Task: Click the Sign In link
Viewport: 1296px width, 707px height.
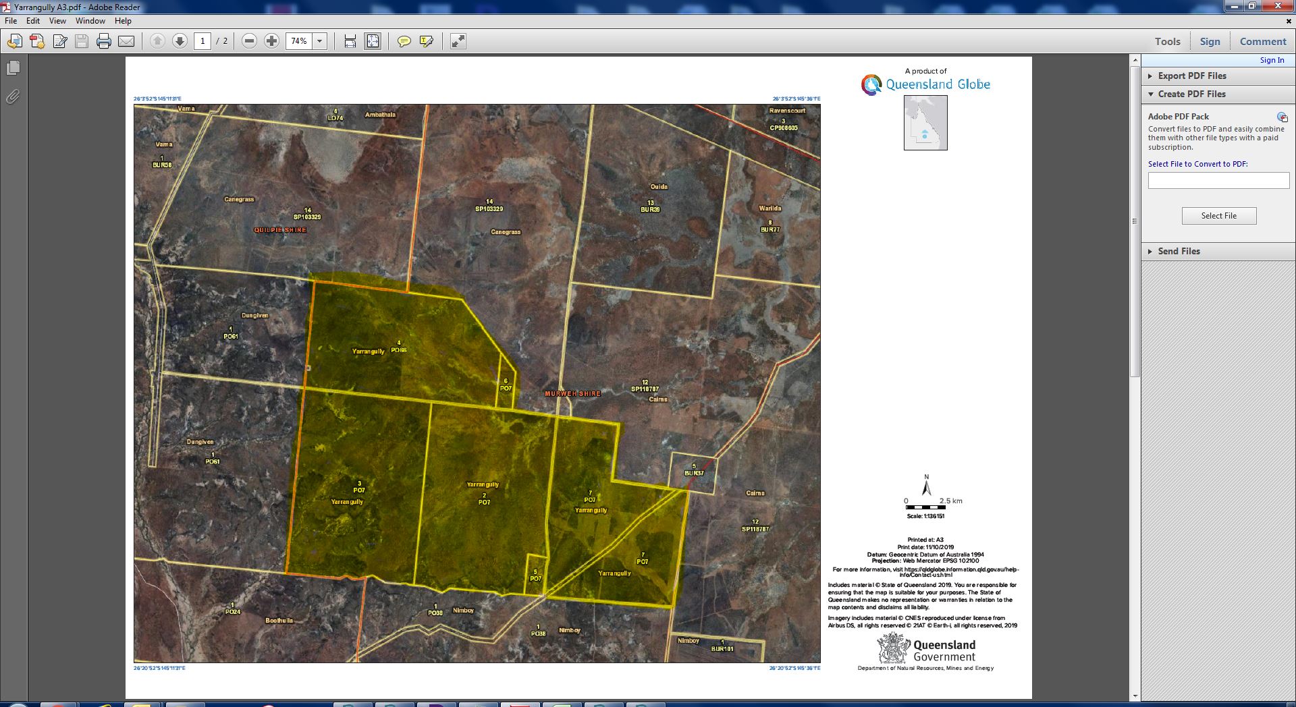Action: [1272, 60]
